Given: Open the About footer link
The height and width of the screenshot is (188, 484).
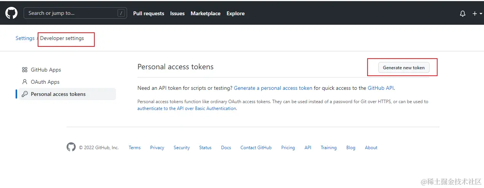Looking at the screenshot, I should 371,148.
